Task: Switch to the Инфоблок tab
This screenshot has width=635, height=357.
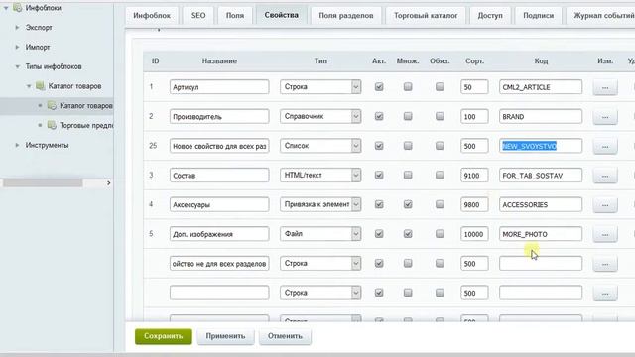Action: tap(152, 16)
